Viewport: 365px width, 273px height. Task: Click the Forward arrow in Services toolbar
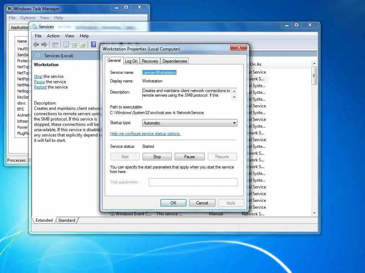click(x=44, y=44)
